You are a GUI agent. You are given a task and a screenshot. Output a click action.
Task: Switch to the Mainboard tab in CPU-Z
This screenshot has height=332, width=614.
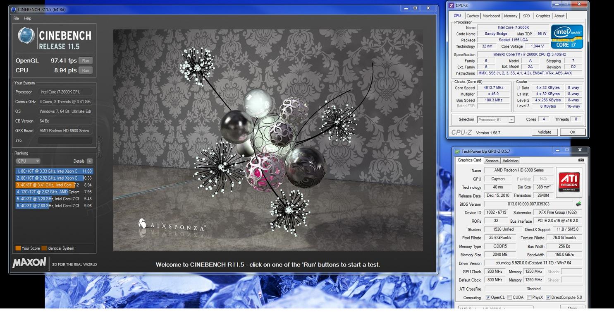pos(491,16)
